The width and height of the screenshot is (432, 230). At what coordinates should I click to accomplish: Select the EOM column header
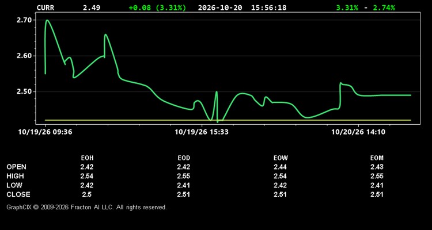click(377, 158)
